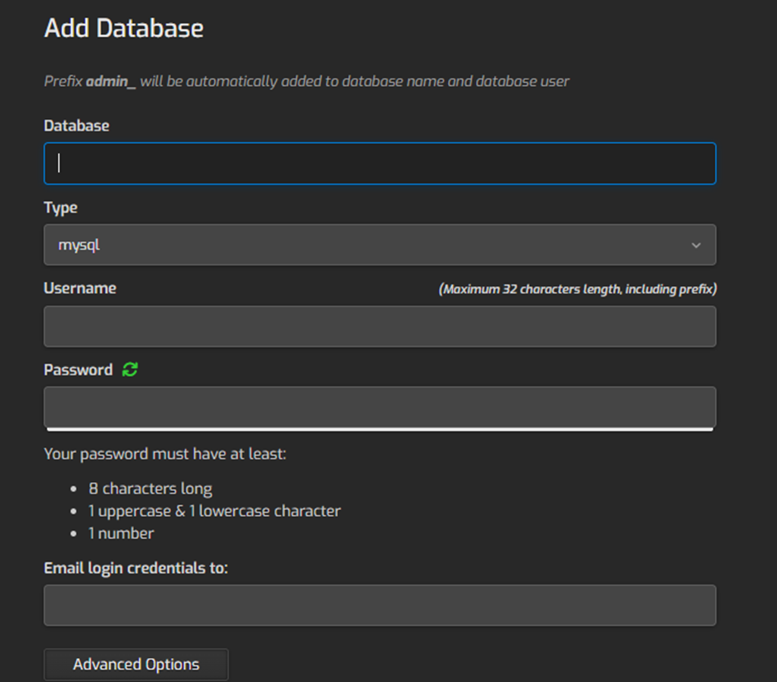Click the Email login credentials field
Image resolution: width=777 pixels, height=682 pixels.
point(380,604)
